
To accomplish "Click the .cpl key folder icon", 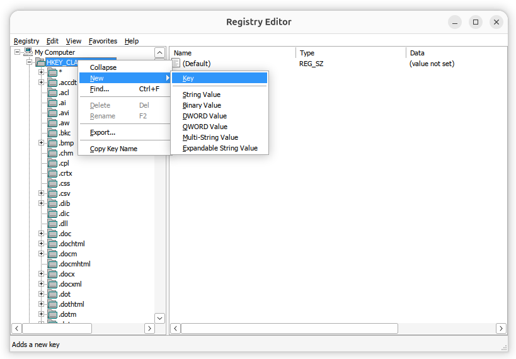I will tap(52, 163).
